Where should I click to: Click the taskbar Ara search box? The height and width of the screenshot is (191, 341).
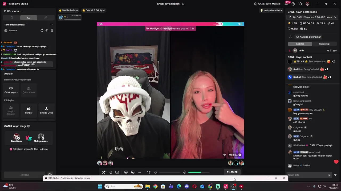click(124, 186)
